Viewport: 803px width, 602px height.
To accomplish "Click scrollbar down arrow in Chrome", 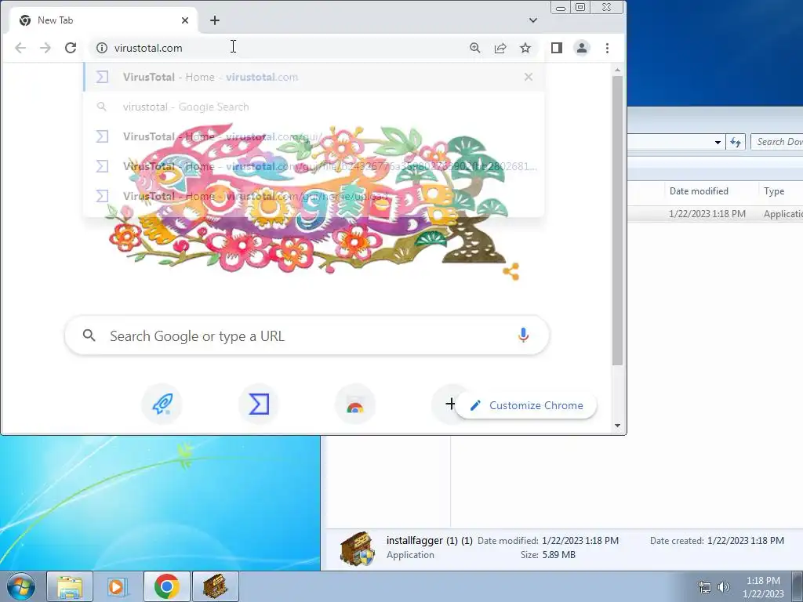I will coord(618,426).
